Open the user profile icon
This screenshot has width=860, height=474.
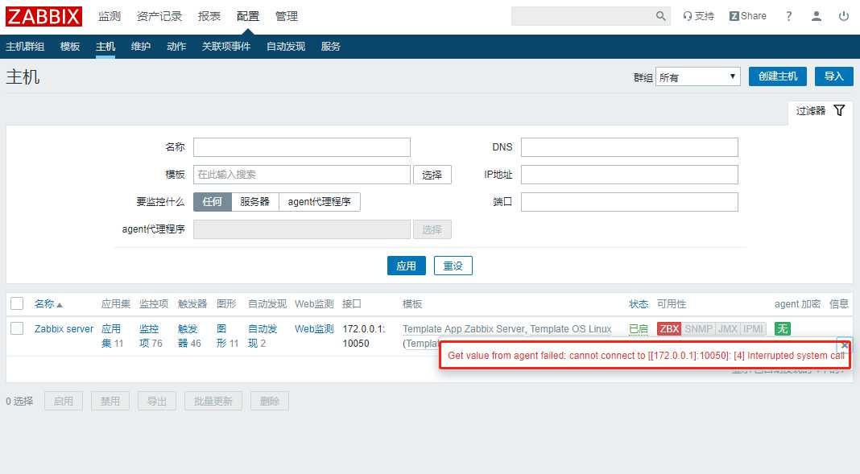[x=816, y=15]
